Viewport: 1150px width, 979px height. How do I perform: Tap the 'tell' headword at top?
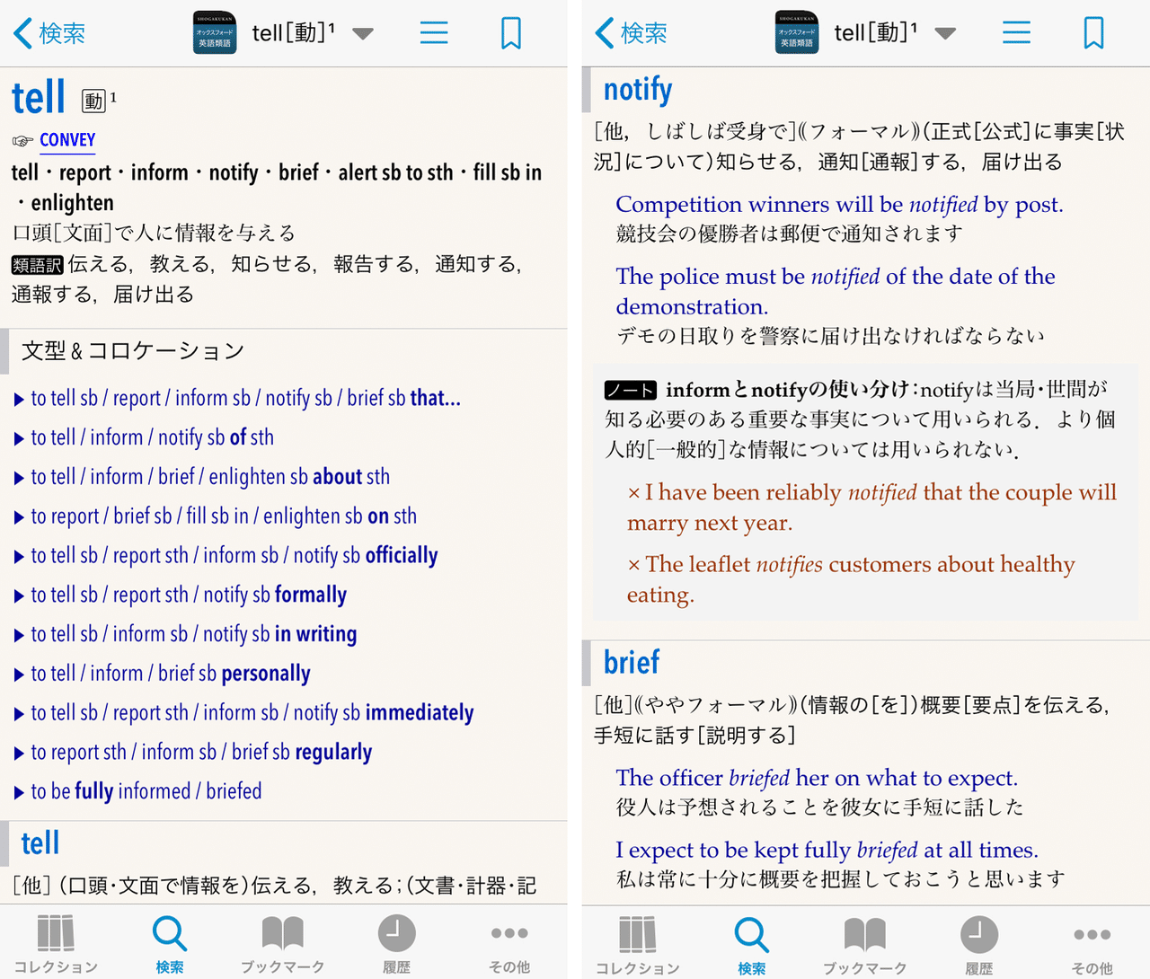[39, 97]
